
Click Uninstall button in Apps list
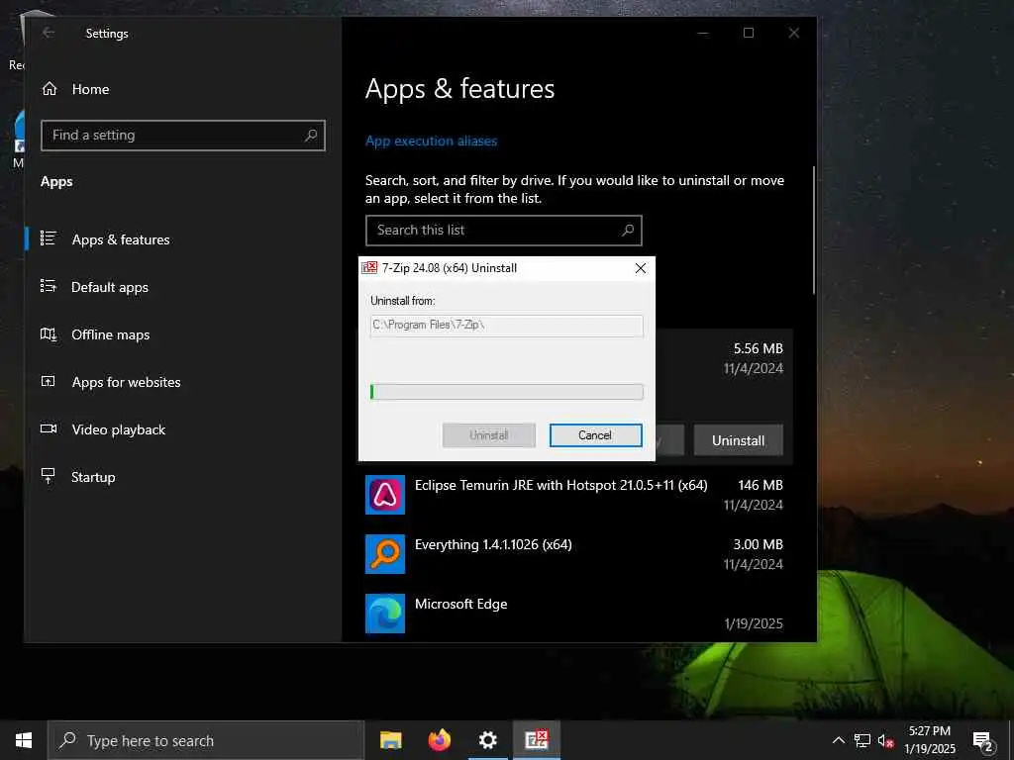tap(739, 440)
